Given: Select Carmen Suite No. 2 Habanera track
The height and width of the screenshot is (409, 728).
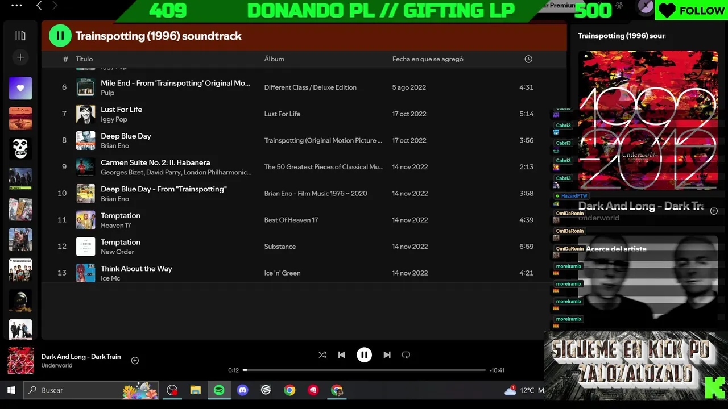Looking at the screenshot, I should point(304,167).
